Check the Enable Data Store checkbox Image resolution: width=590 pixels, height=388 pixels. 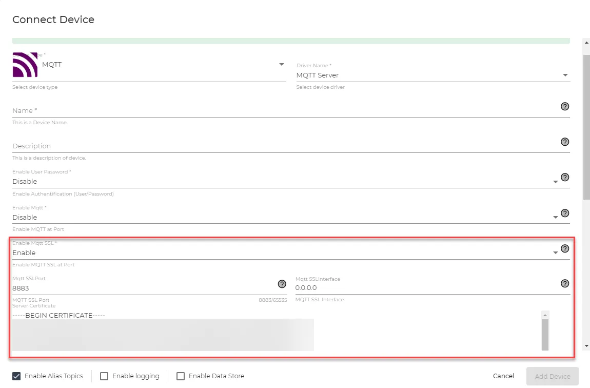pos(181,376)
